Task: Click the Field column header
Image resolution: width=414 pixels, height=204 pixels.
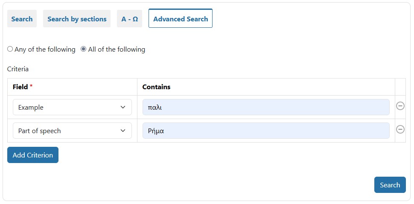Action: pos(20,87)
